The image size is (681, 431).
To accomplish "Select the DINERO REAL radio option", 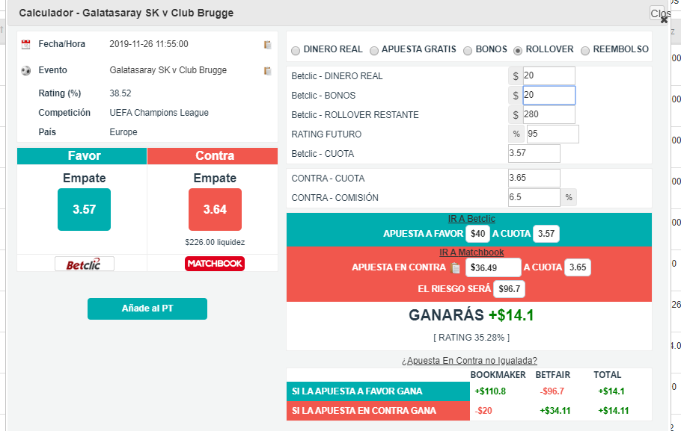I will click(x=296, y=51).
